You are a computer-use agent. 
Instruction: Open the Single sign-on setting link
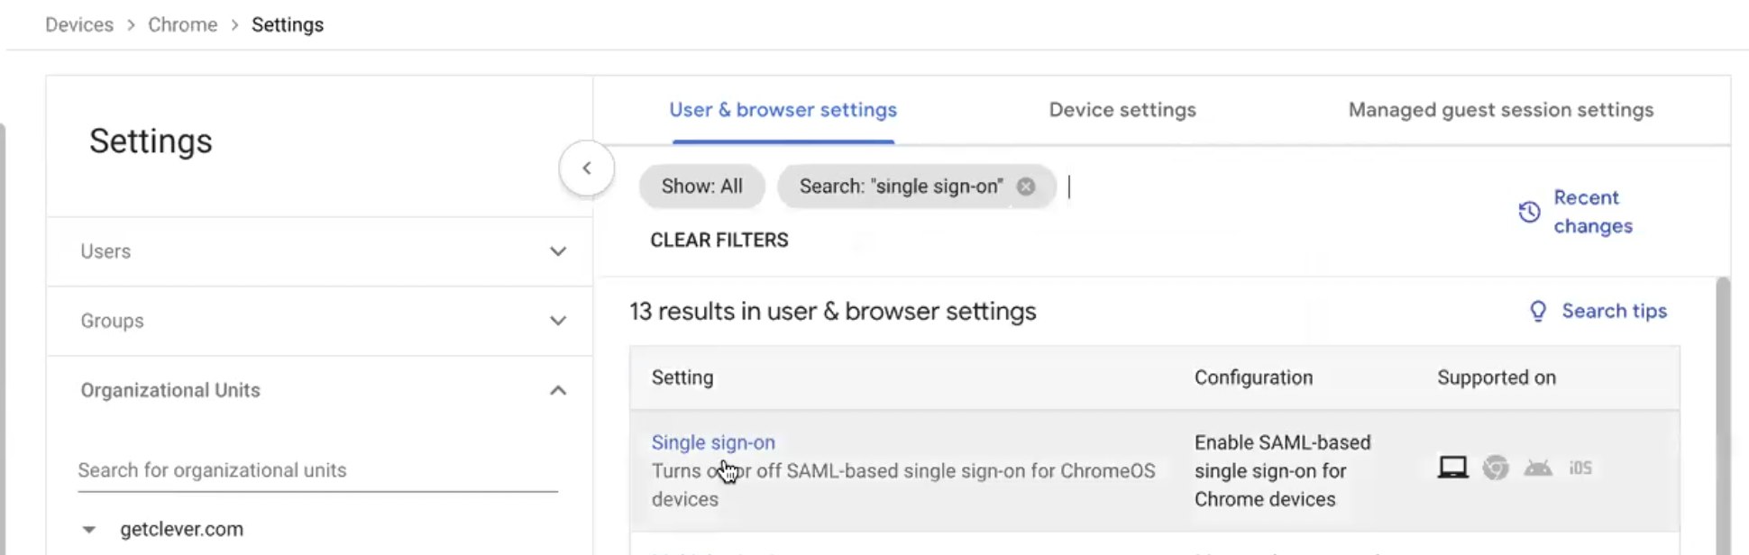[x=713, y=441]
